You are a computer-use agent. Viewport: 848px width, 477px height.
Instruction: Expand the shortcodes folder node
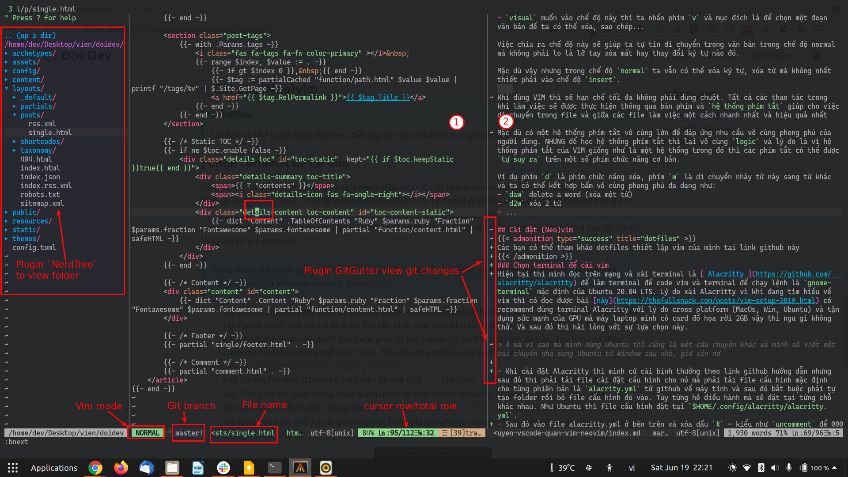pyautogui.click(x=42, y=141)
